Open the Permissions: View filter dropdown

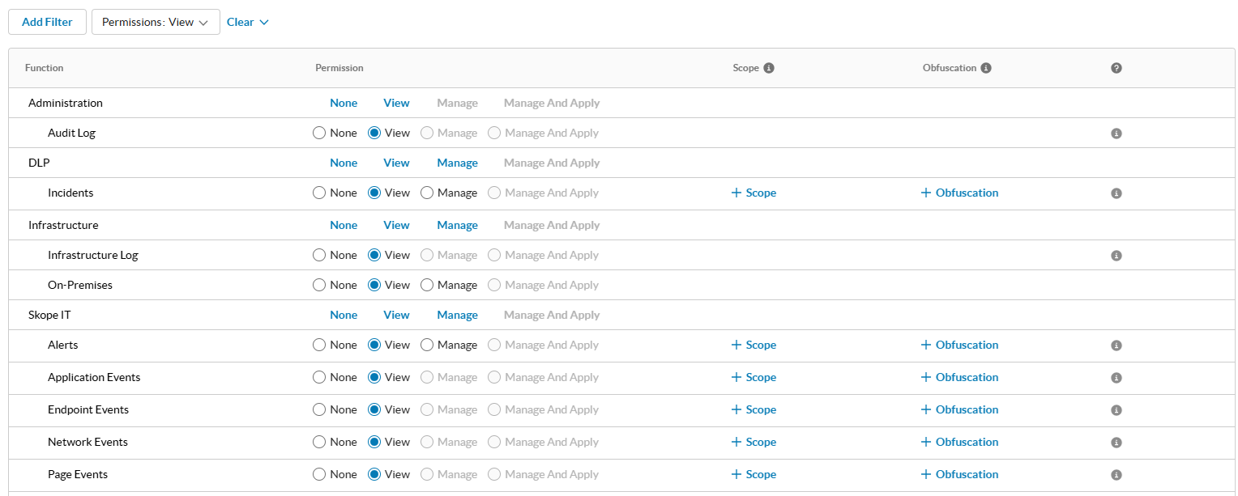(156, 22)
